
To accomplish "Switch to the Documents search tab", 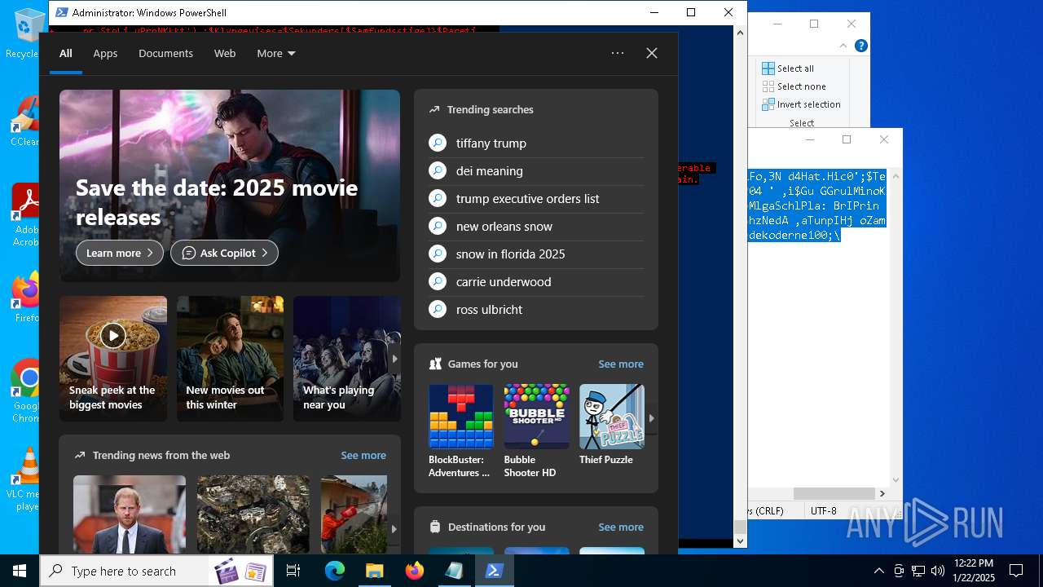I will pos(165,53).
